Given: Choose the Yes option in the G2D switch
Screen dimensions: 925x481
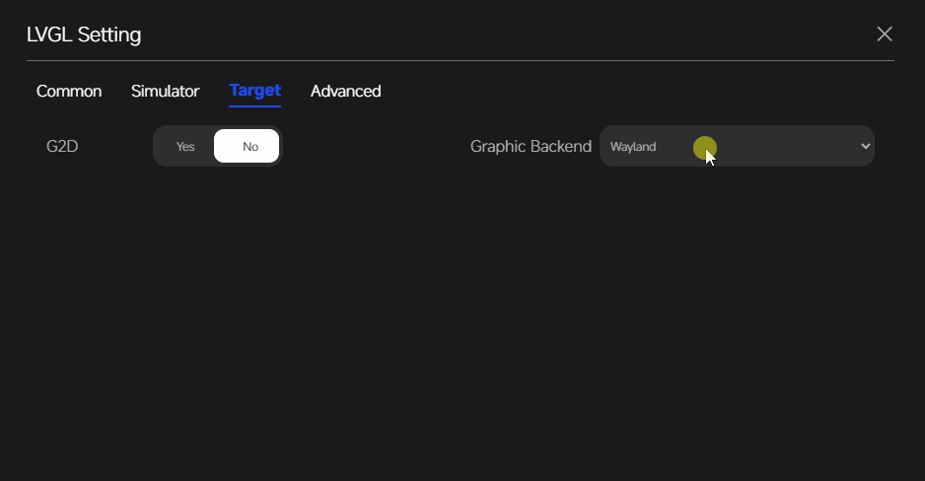Looking at the screenshot, I should (x=185, y=146).
